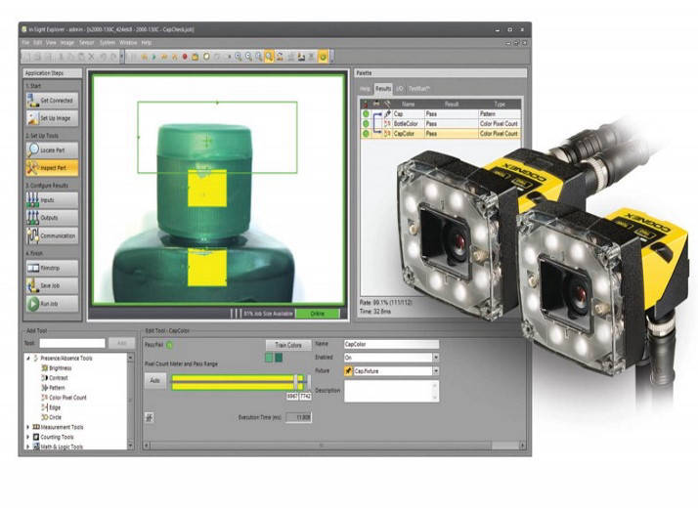
Task: Open the Filmstrip step
Action: tap(30, 267)
